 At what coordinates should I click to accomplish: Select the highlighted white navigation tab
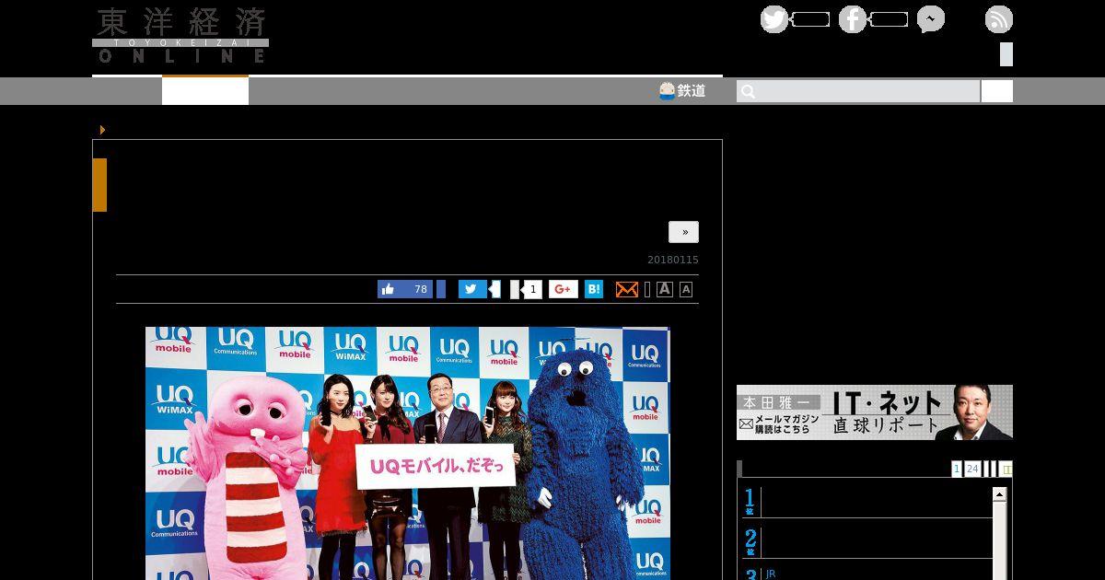[205, 90]
